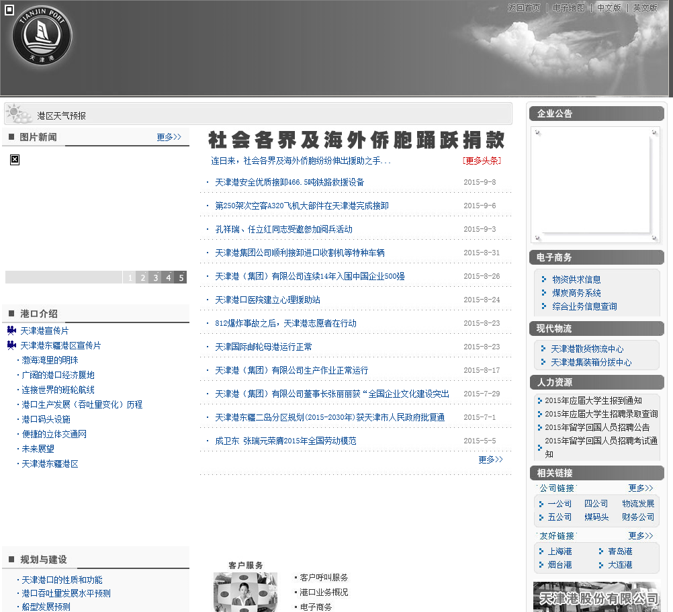Image resolution: width=673 pixels, height=612 pixels.
Task: Open 大连港 friendly link
Action: pyautogui.click(x=620, y=565)
